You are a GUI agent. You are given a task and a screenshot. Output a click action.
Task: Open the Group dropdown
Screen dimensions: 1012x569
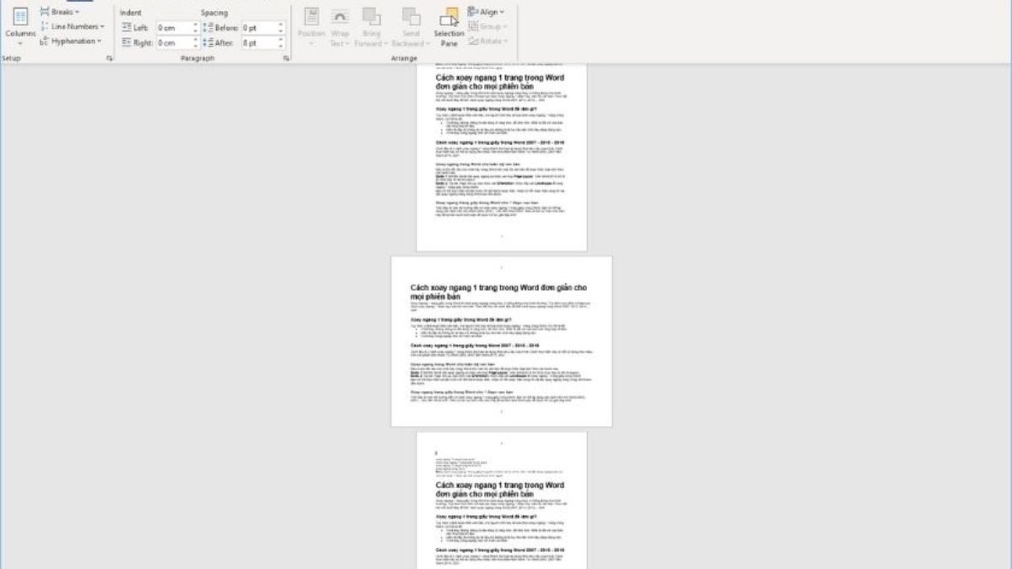(486, 26)
